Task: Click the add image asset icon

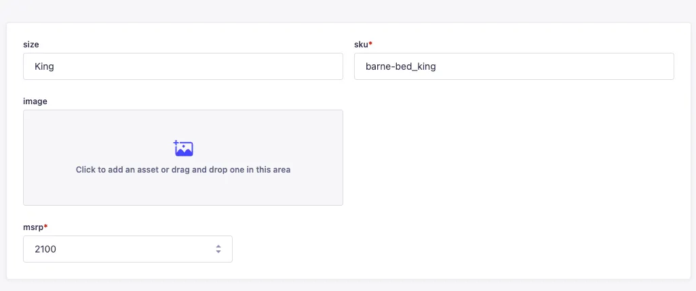Action: click(183, 148)
